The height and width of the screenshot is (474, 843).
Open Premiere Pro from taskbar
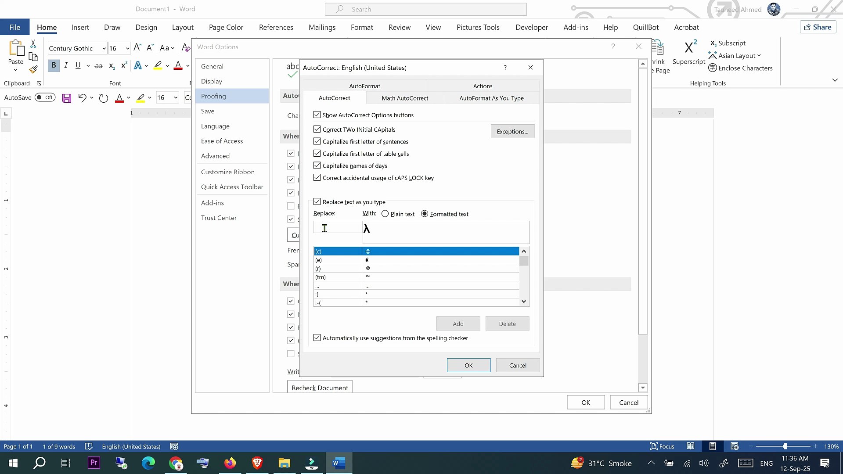tap(94, 463)
